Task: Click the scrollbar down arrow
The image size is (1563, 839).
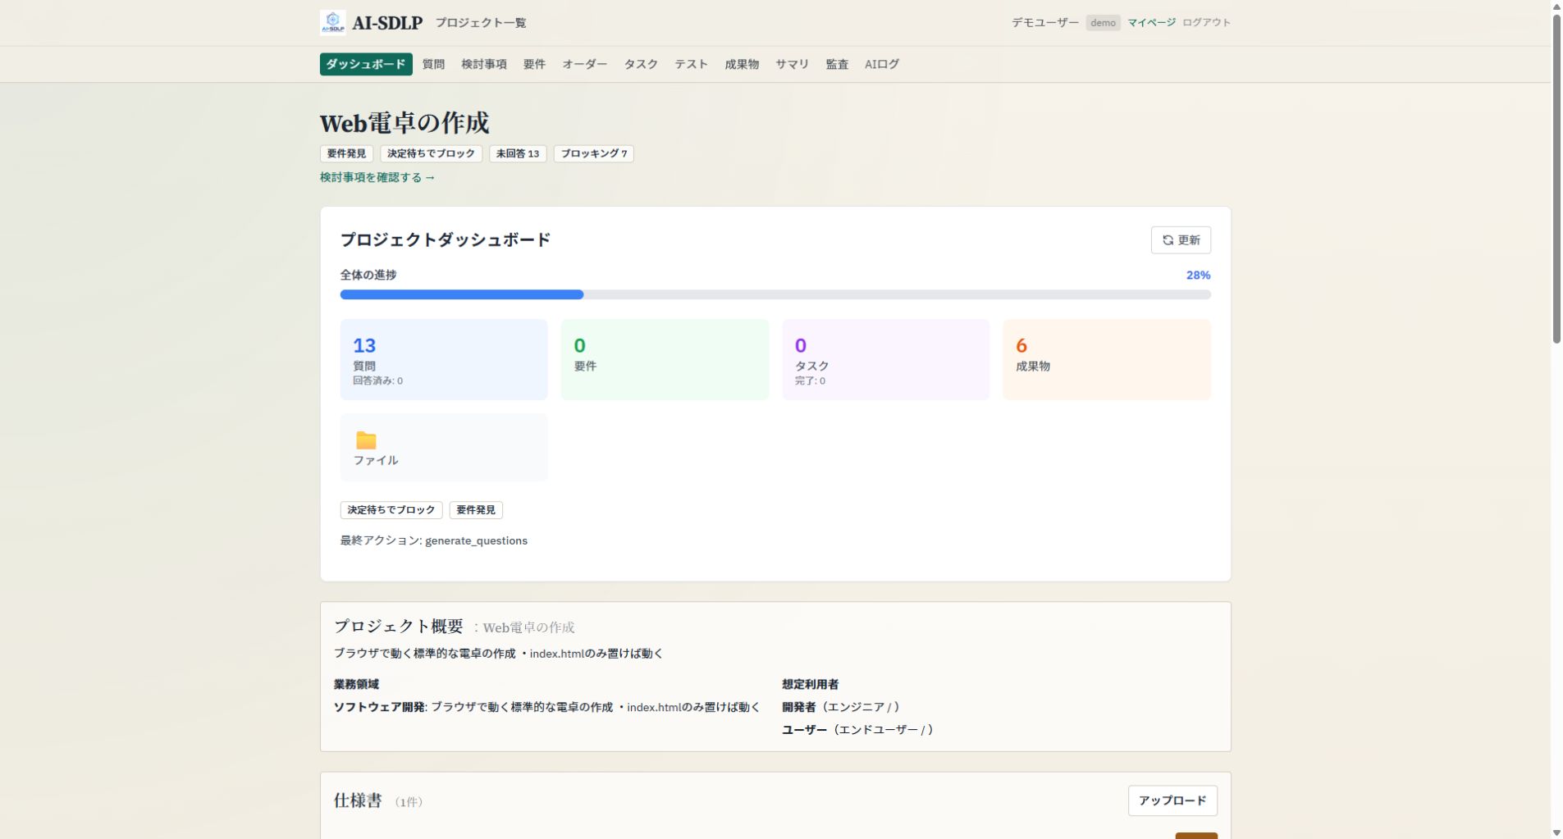Action: tap(1556, 832)
